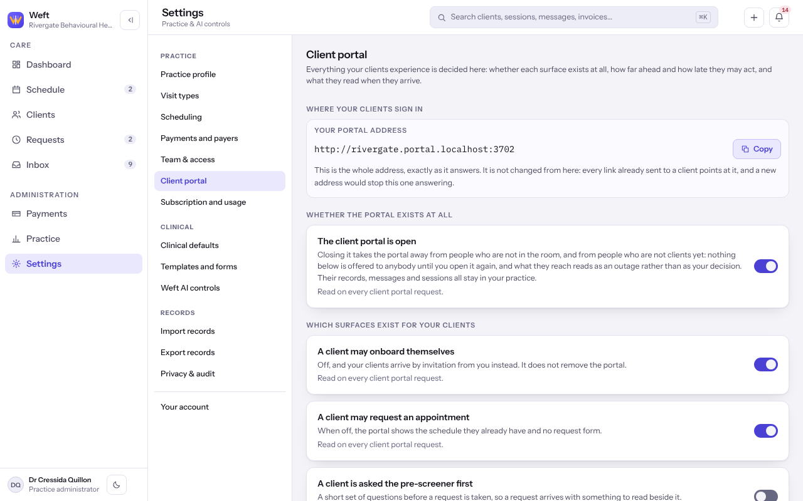Toggle 'A client may request an appointment' switch

766,431
